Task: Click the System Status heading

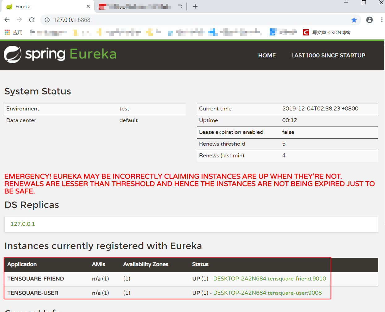Action: click(x=38, y=91)
